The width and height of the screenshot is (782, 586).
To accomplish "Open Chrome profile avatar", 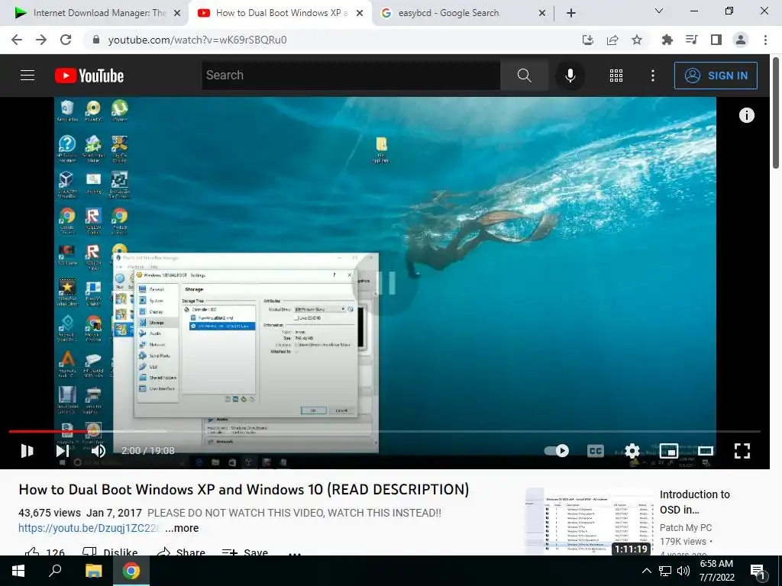I will (x=741, y=40).
